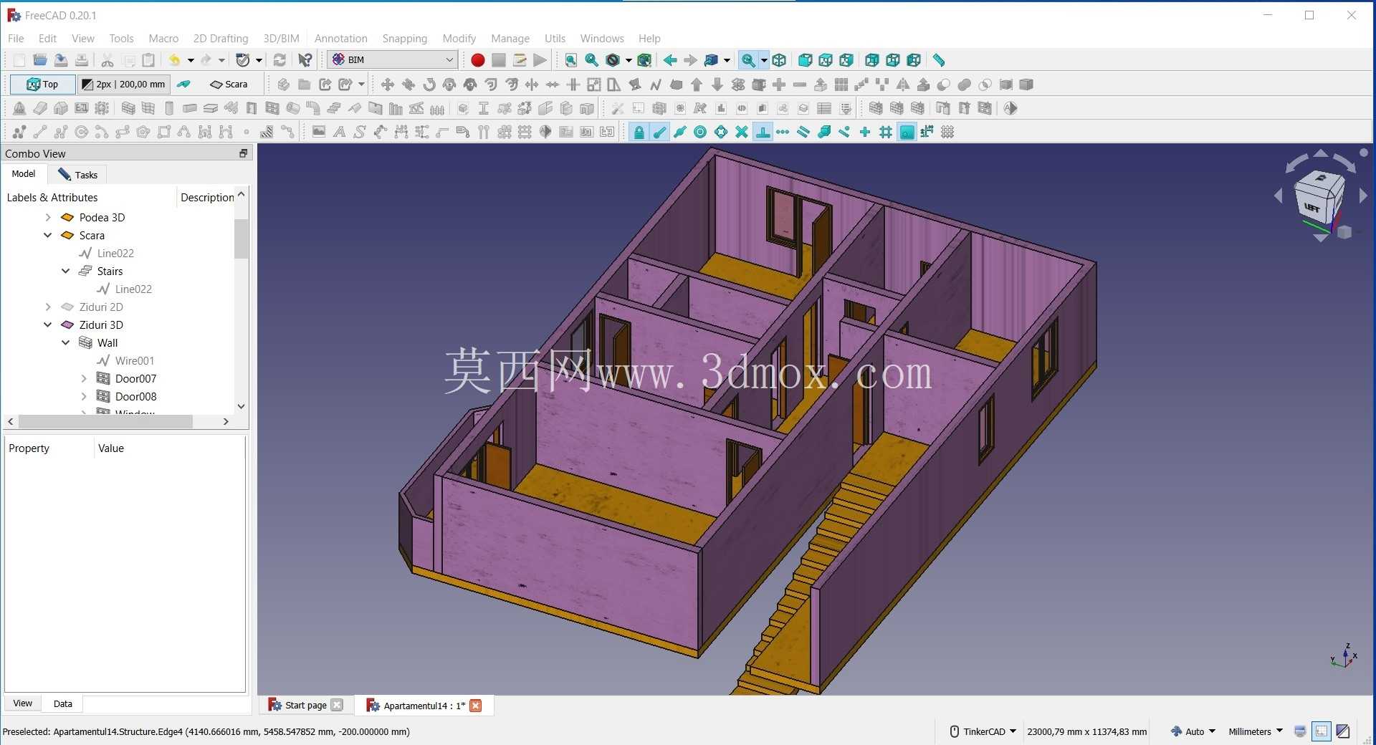Image resolution: width=1376 pixels, height=745 pixels.
Task: Refresh the document with recompute icon
Action: click(279, 60)
